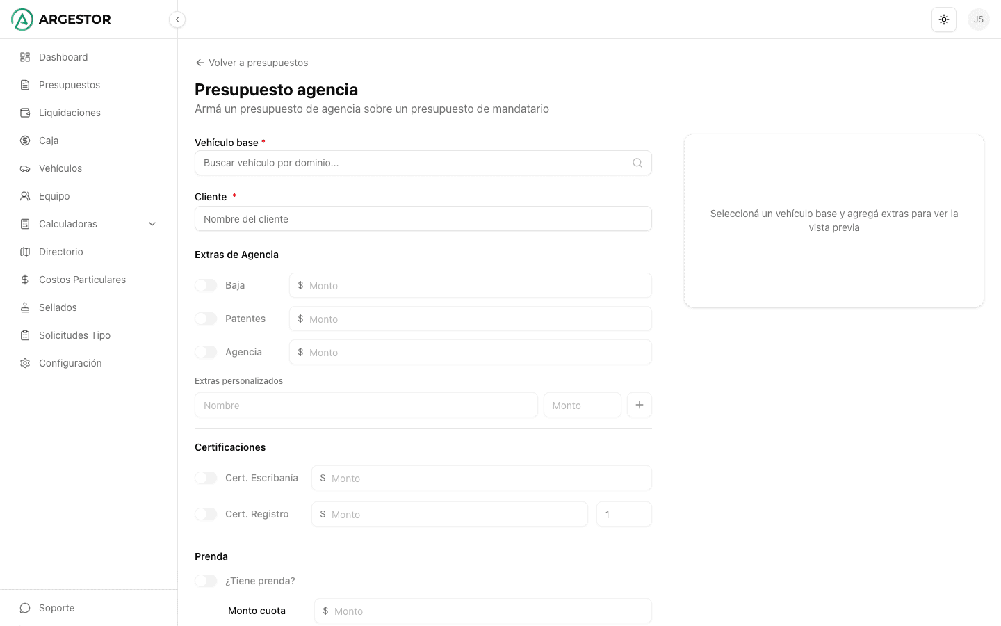The height and width of the screenshot is (626, 1001).
Task: Open the Dashboard from the sidebar
Action: (63, 57)
